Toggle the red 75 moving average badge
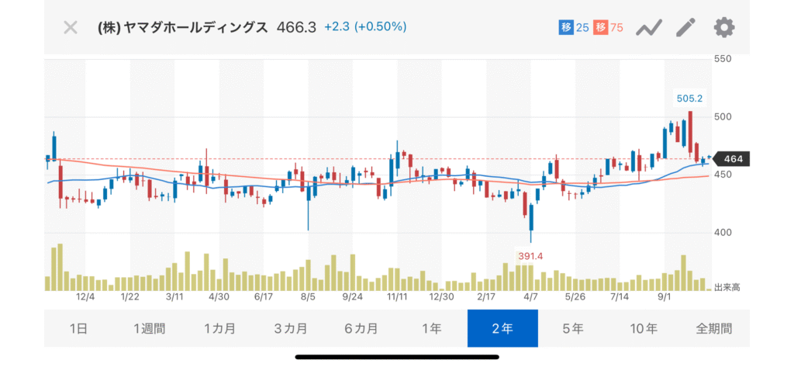794x367 pixels. pyautogui.click(x=609, y=28)
